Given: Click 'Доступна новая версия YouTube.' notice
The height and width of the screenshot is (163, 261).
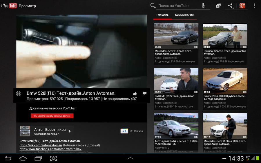Looking at the screenshot, I should pyautogui.click(x=52, y=108).
